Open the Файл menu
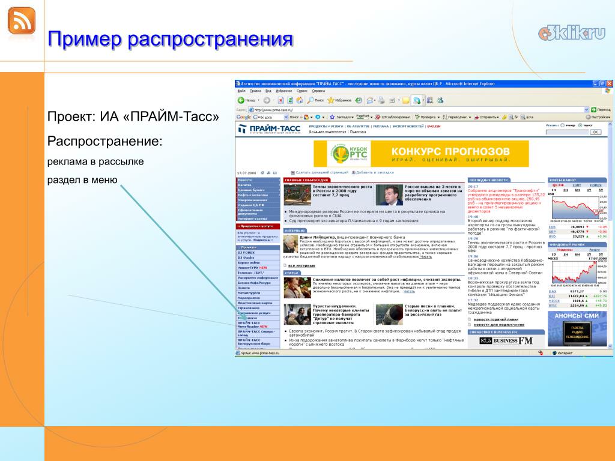 (241, 91)
